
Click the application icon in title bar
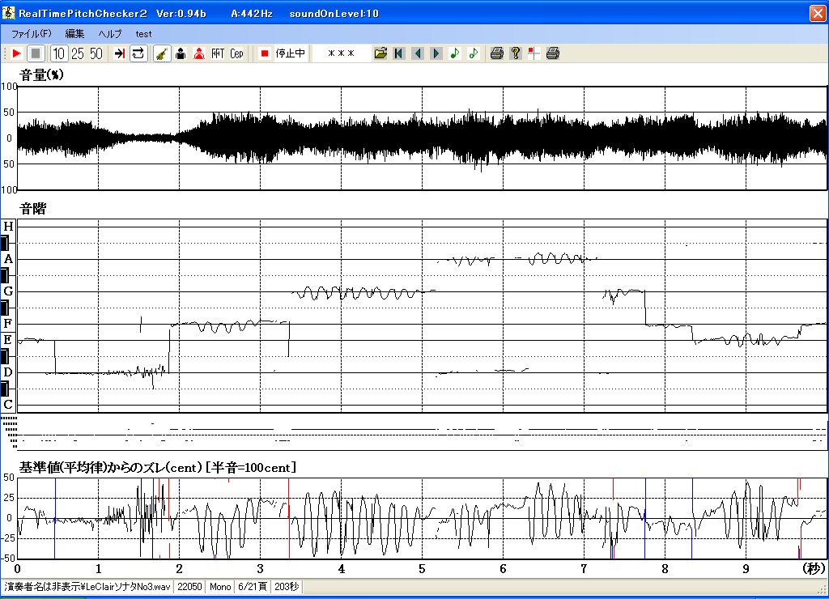point(8,13)
